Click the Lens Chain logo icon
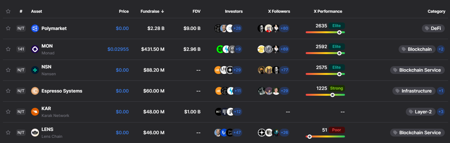Viewport: 450px width, 143px height. 35,133
